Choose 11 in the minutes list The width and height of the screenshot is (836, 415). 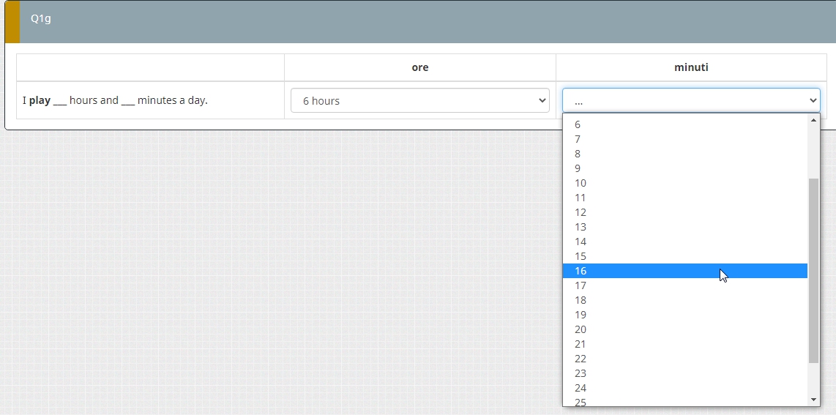[x=684, y=198]
